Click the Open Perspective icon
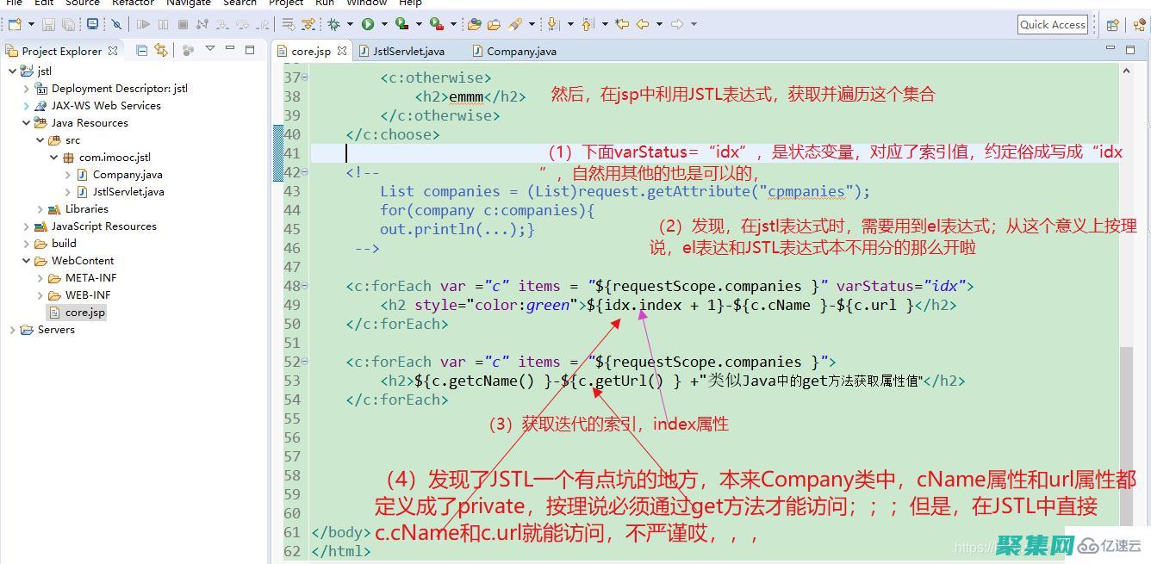 (1112, 24)
